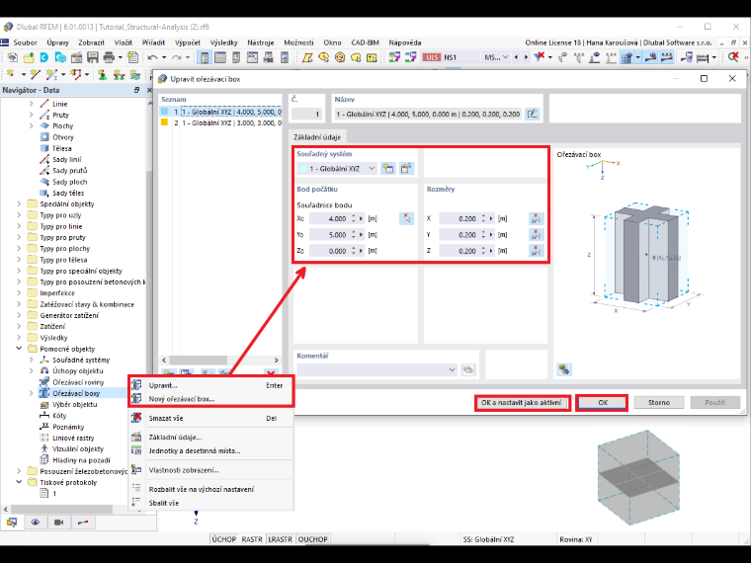The image size is (751, 563).
Task: Click the icon below the Ořezávací box preview
Action: click(564, 369)
